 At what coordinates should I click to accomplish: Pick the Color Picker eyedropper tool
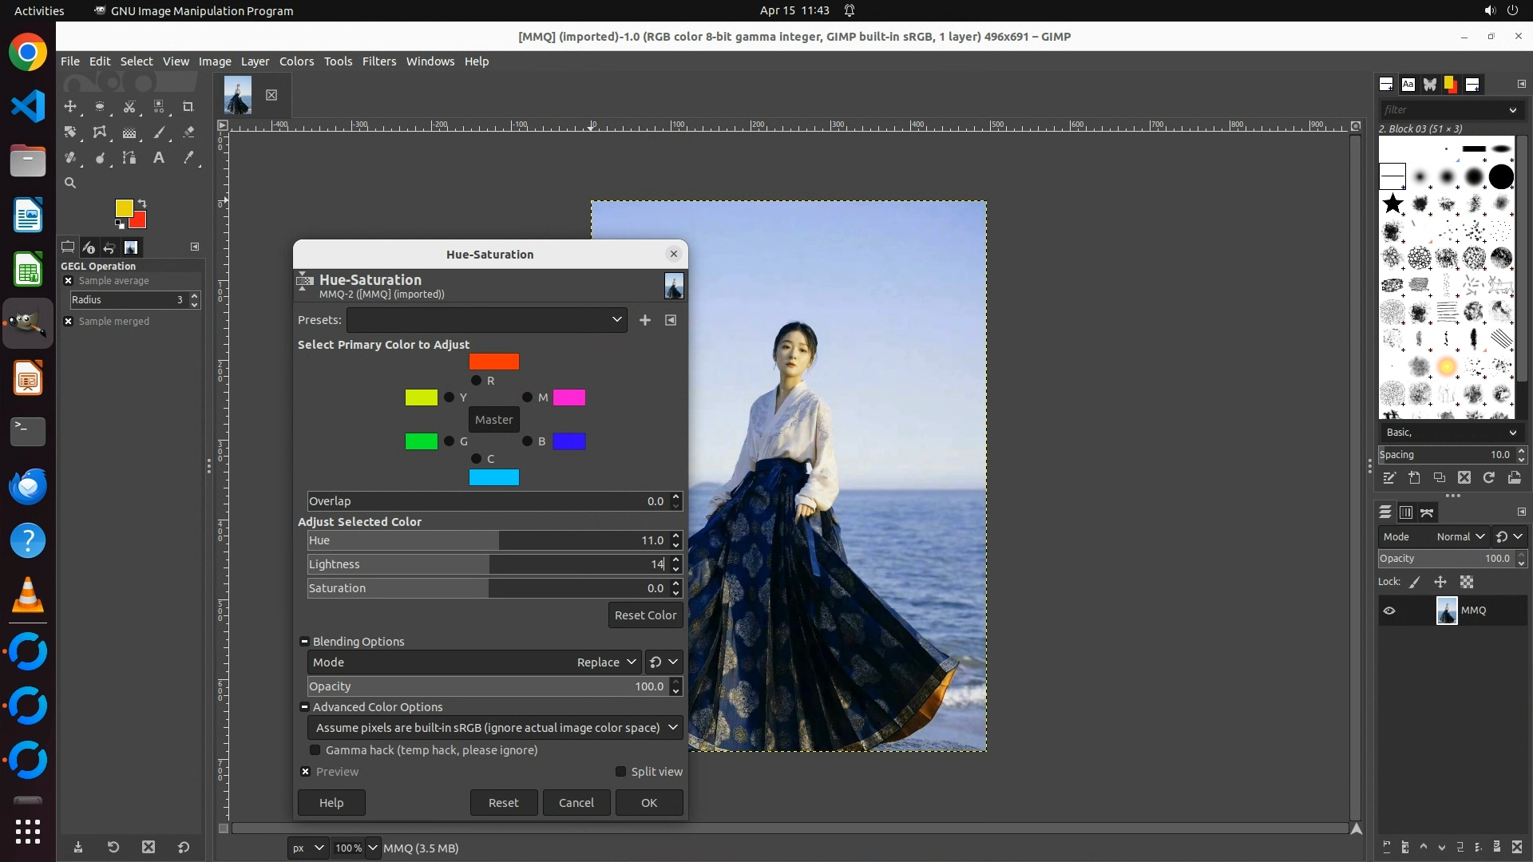[x=188, y=158]
